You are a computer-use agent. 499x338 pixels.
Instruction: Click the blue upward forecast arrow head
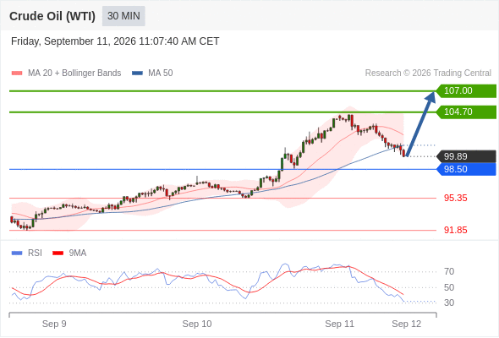tap(430, 96)
